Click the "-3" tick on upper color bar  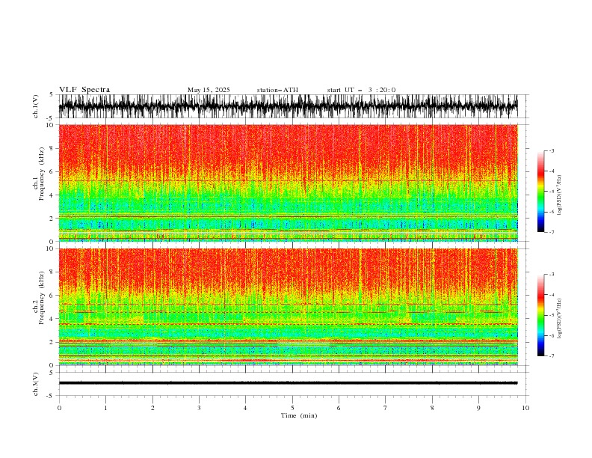(x=552, y=150)
